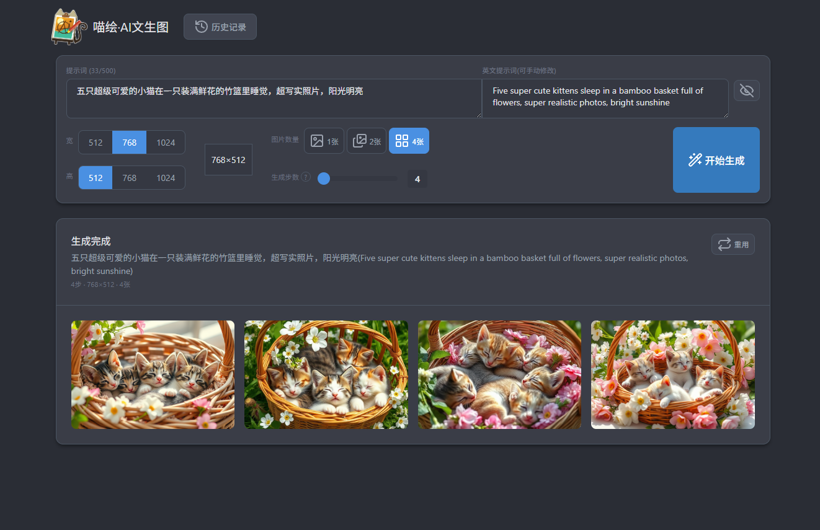Image resolution: width=820 pixels, height=530 pixels.
Task: Click the 提示词 (33/500) label
Action: tap(91, 71)
